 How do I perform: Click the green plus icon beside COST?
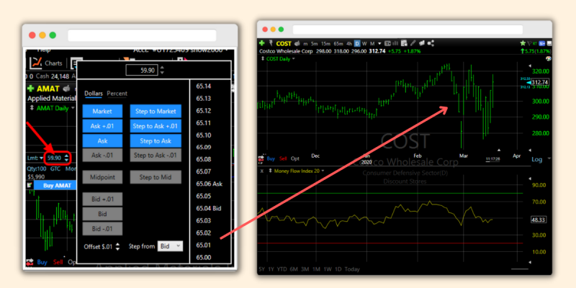point(262,43)
